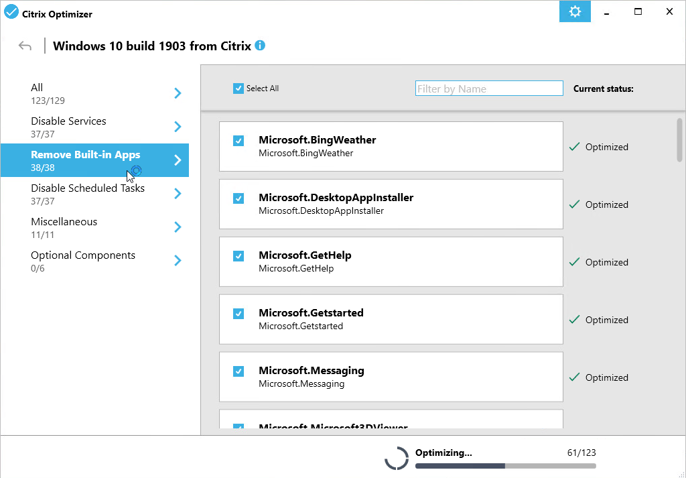
Task: Select the Disable Services category
Action: pos(94,127)
